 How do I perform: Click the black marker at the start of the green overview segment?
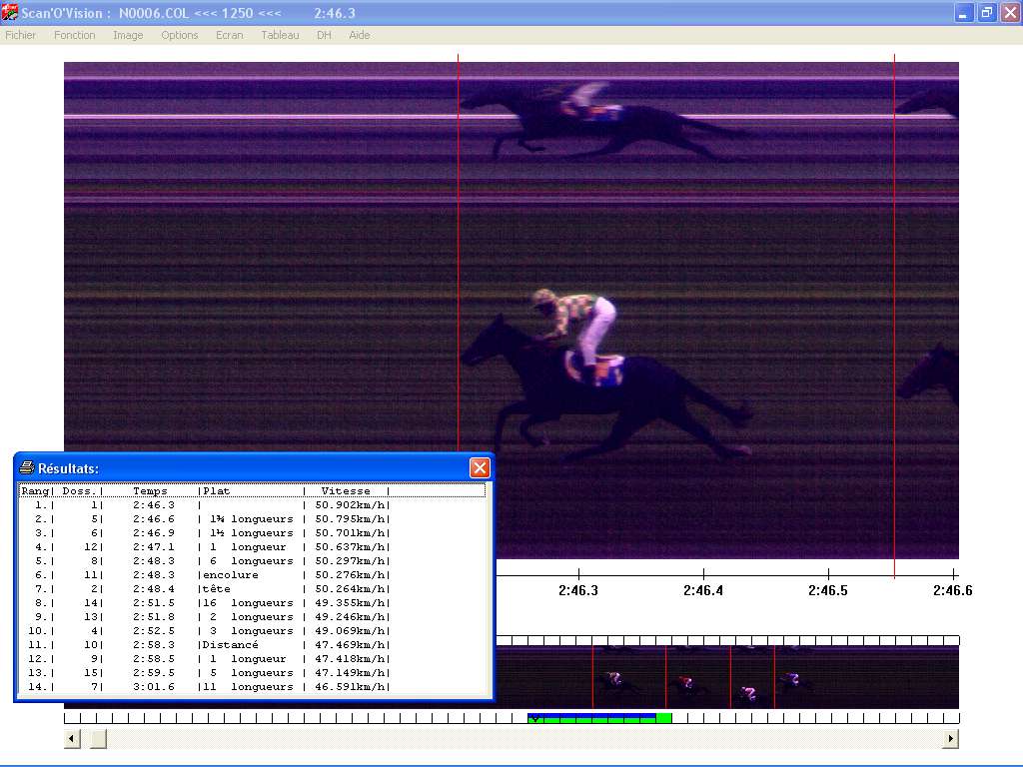click(x=535, y=718)
